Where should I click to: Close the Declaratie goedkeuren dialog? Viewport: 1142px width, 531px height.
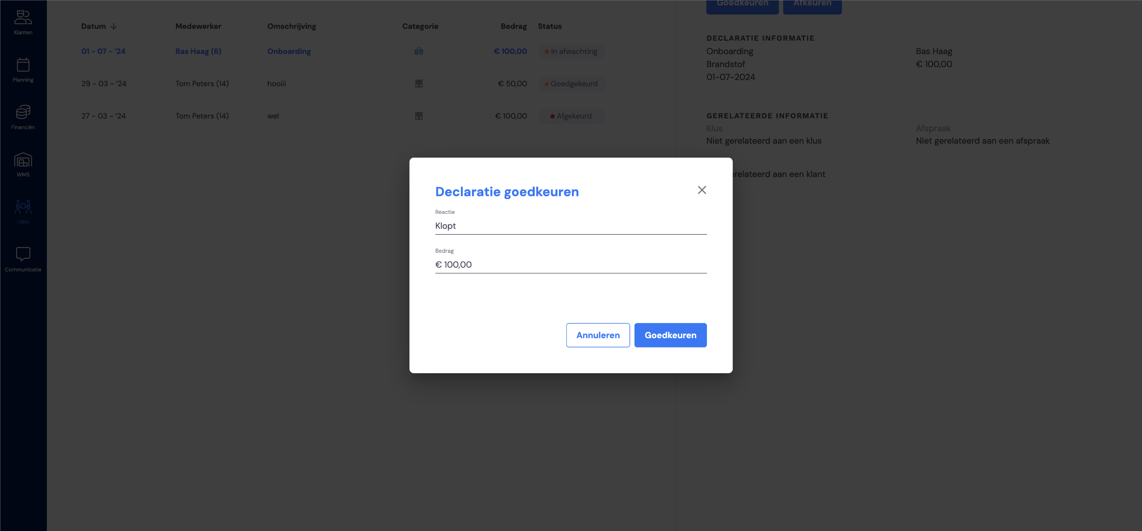point(702,190)
